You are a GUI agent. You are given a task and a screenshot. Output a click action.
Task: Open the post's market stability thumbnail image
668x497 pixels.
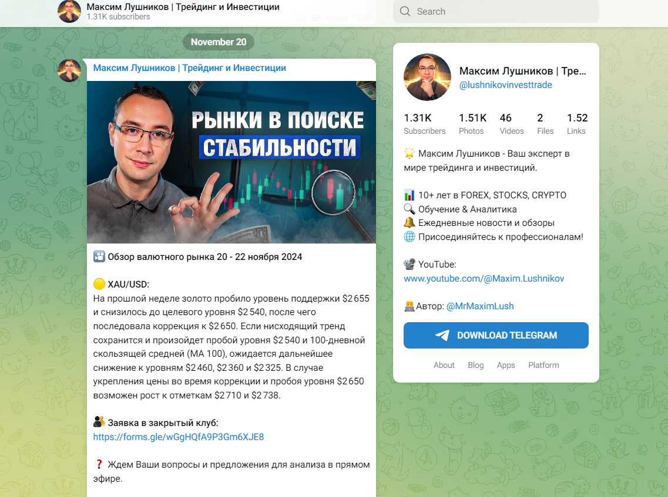(x=231, y=162)
